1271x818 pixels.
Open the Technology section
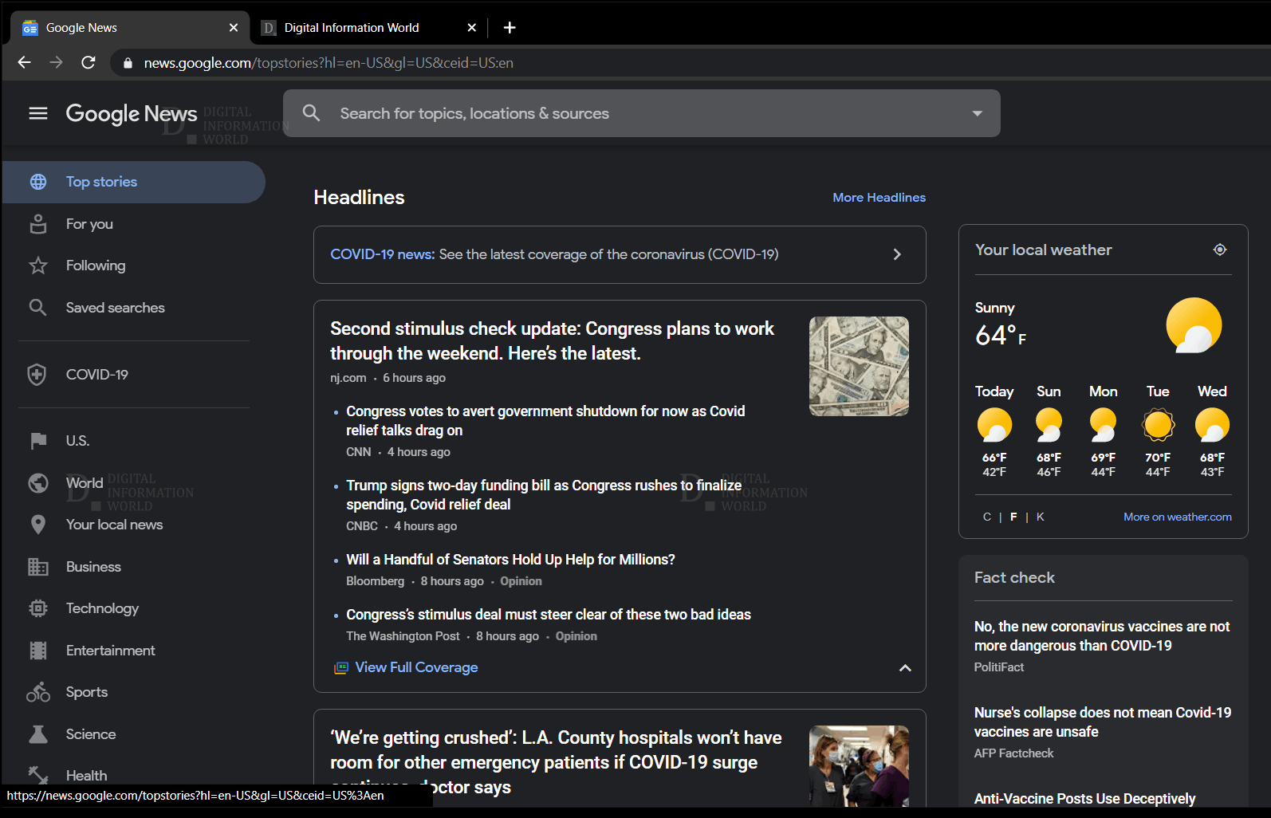pos(102,608)
